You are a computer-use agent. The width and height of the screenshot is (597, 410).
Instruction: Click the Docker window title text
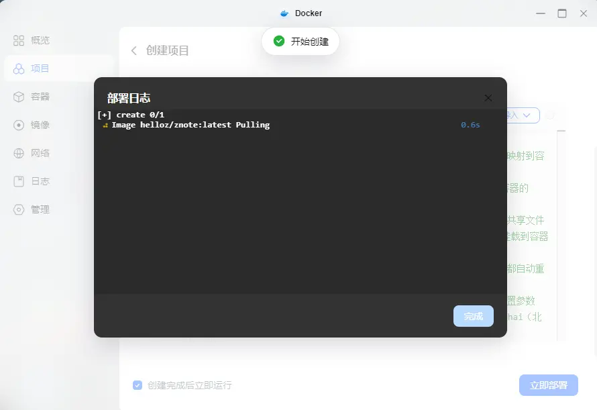[x=309, y=13]
